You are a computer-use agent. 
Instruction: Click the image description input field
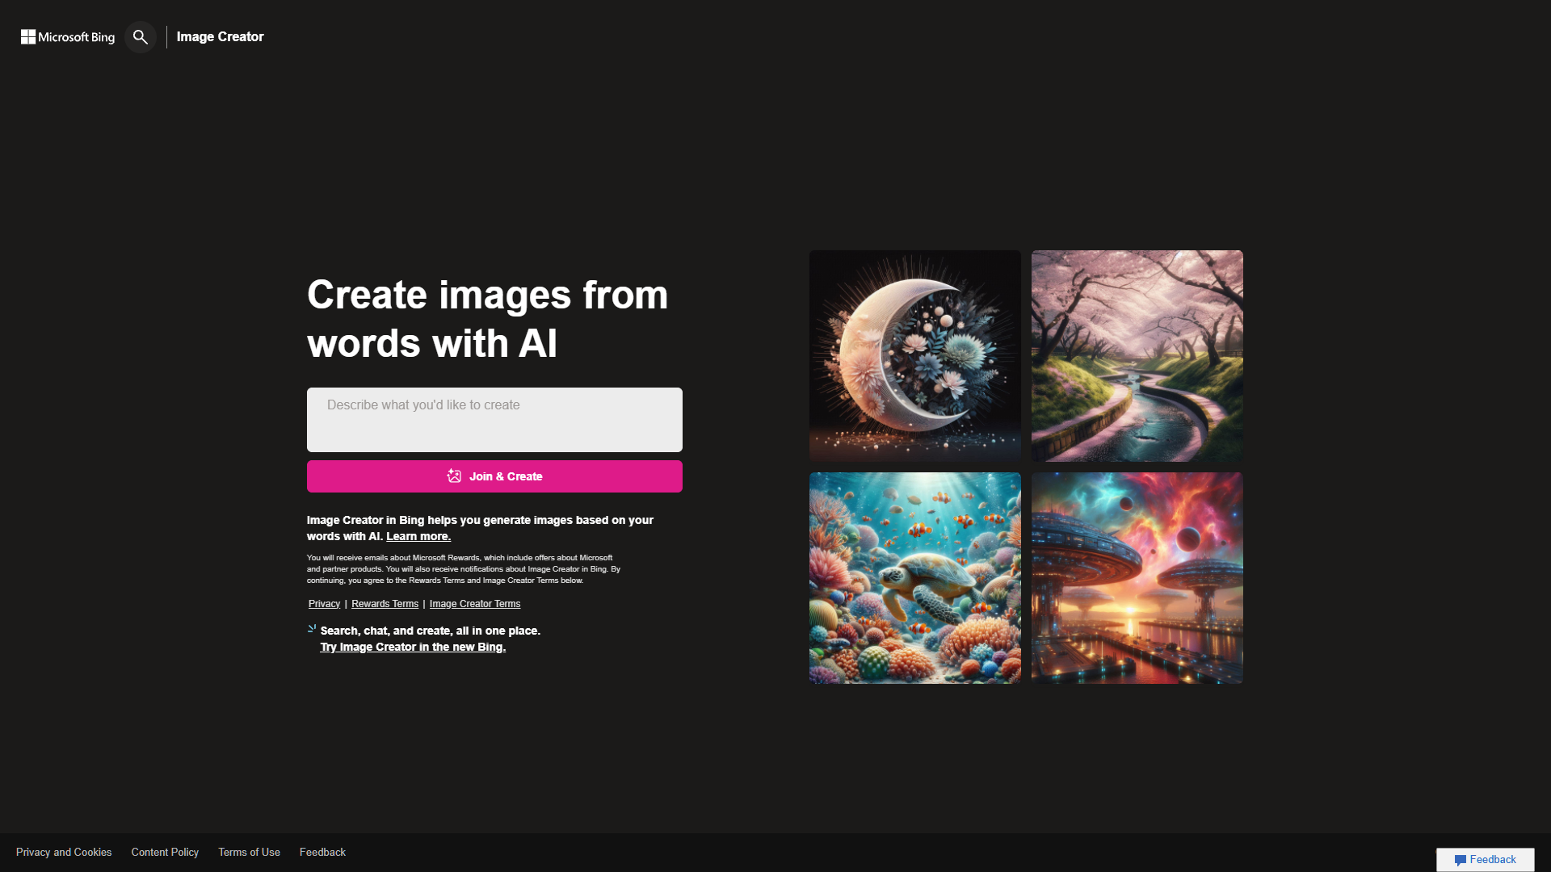coord(494,419)
